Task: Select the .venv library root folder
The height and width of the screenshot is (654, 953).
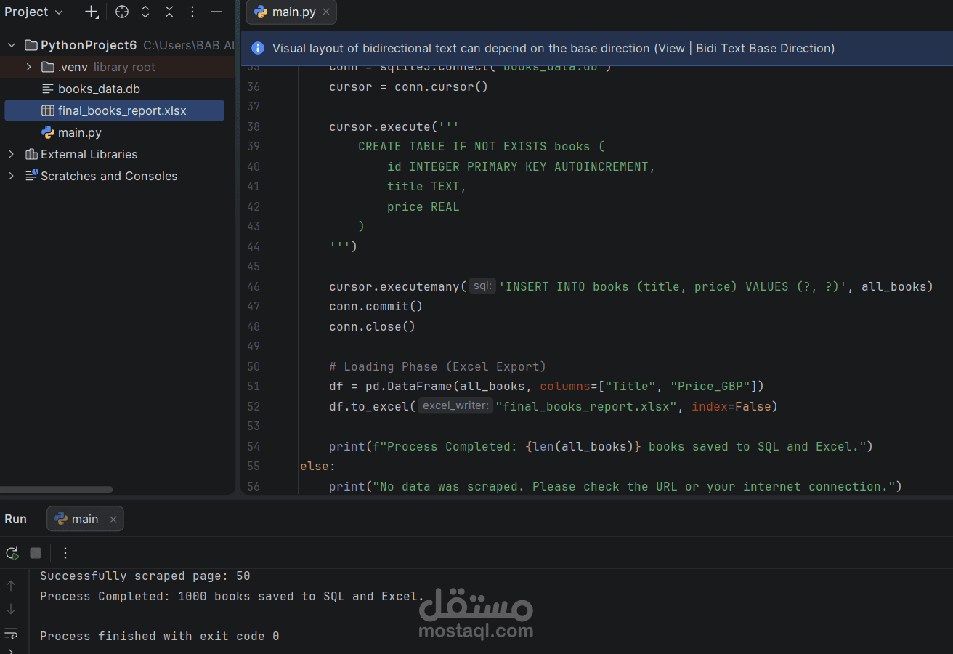Action: [107, 67]
